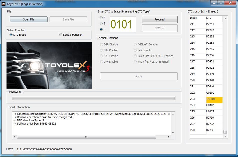Viewport: 238px width, 157px height.
Task: Minimize the ToyoLex window
Action: [214, 3]
